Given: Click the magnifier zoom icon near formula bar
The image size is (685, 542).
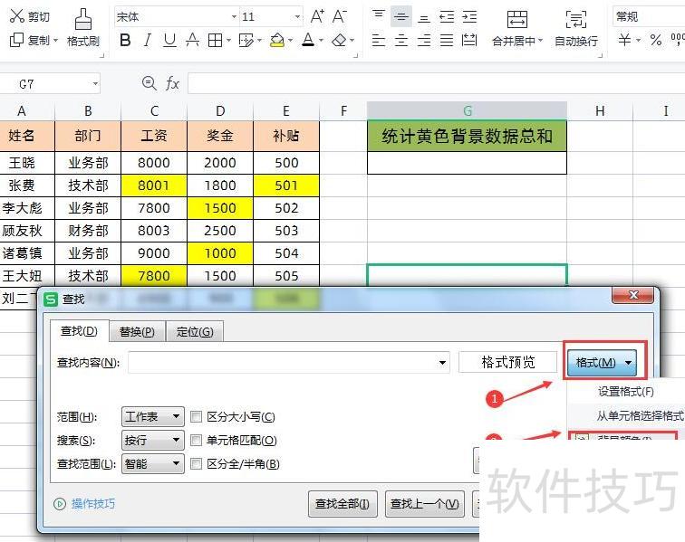Looking at the screenshot, I should (149, 83).
